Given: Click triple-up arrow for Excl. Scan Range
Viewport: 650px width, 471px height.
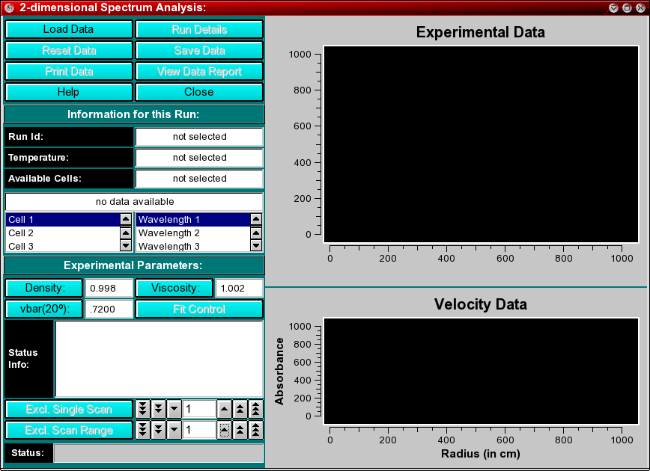Looking at the screenshot, I should [255, 430].
